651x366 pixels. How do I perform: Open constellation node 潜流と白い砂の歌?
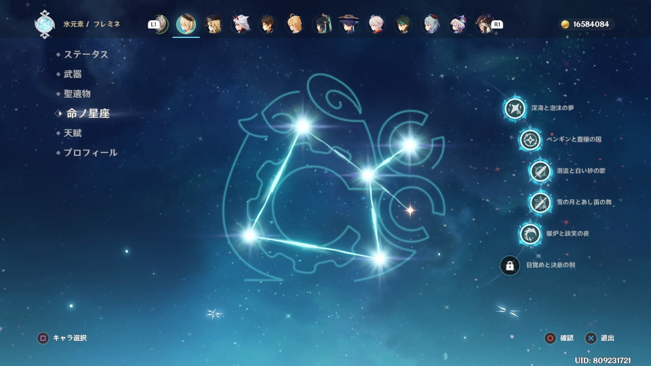click(x=540, y=171)
